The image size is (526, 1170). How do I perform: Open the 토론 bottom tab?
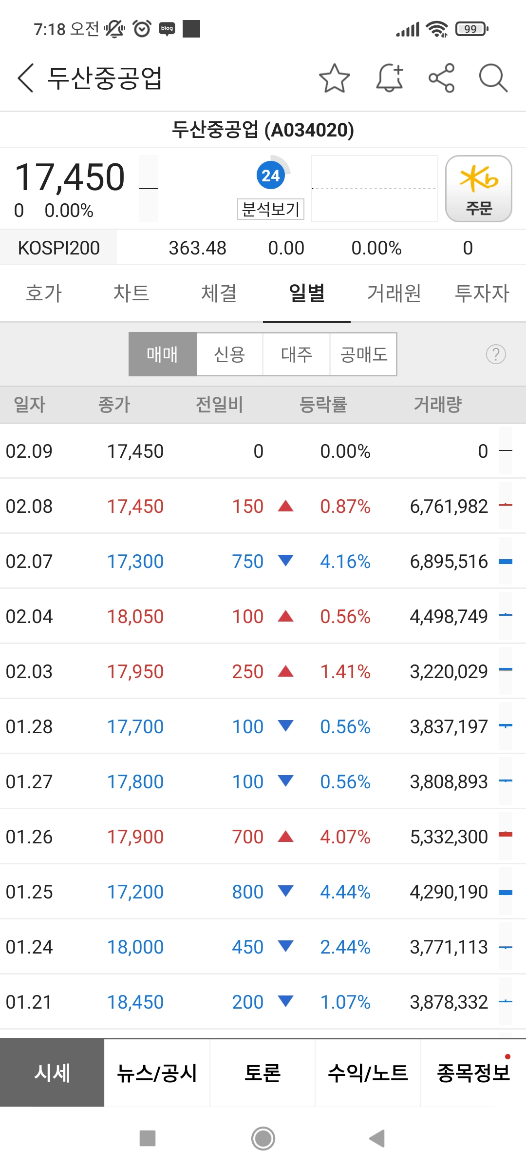pos(263,1073)
